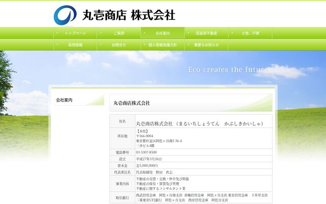Select the 西武信用金庫 bank entry
Viewport: 326px width, 204px height.
159,195
